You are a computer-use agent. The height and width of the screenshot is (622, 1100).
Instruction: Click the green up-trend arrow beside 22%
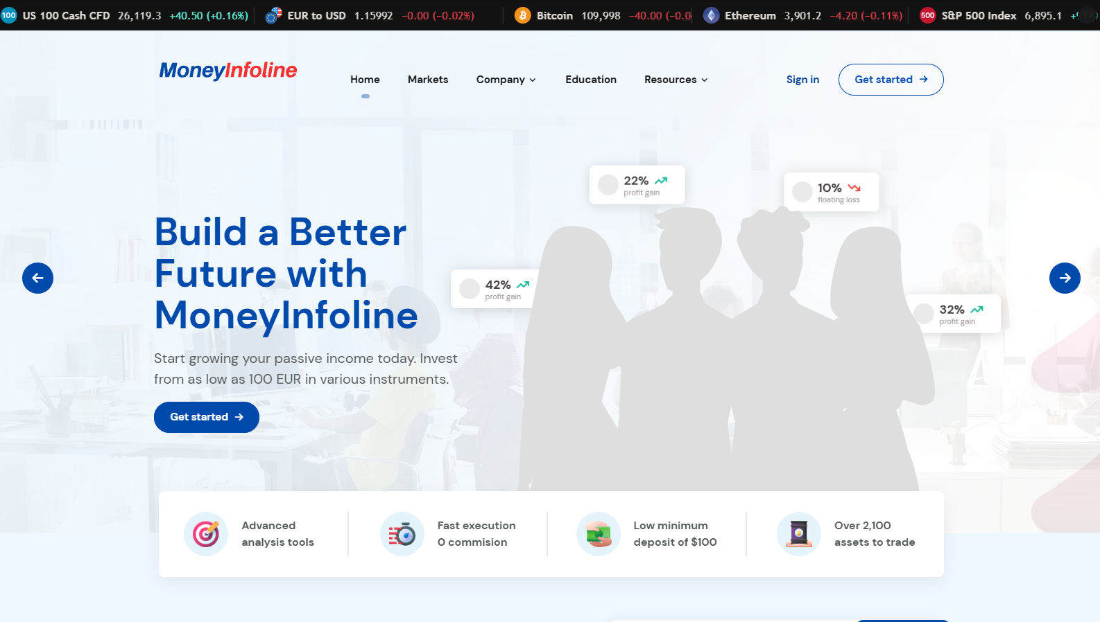[661, 181]
